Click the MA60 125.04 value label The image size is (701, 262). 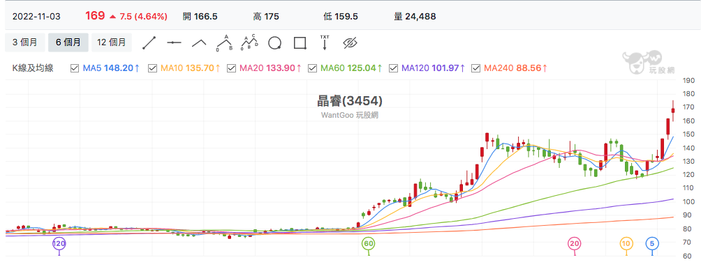pyautogui.click(x=351, y=68)
